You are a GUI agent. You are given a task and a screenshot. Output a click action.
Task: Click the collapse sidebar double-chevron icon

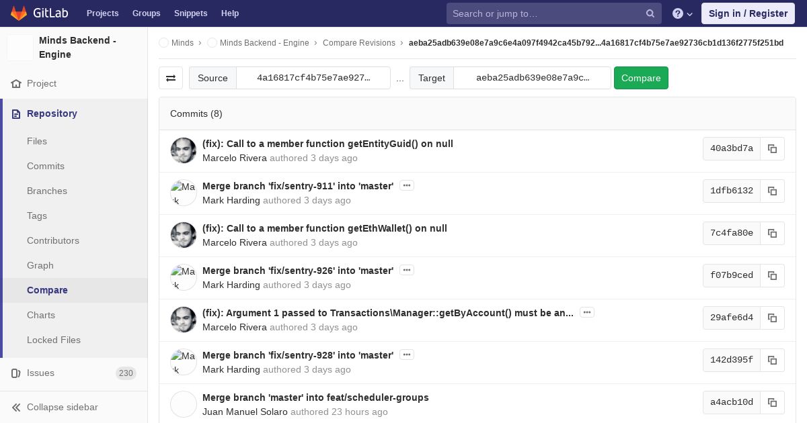click(x=16, y=407)
